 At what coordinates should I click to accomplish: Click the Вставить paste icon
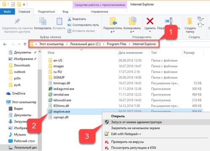click(x=59, y=21)
